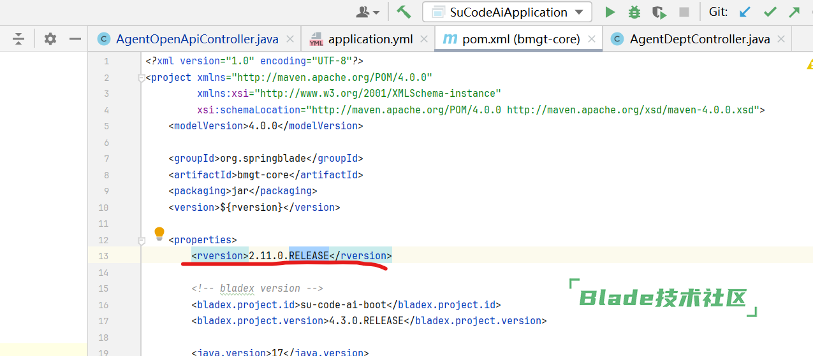813x356 pixels.
Task: Open project panel settings gear
Action: (50, 39)
